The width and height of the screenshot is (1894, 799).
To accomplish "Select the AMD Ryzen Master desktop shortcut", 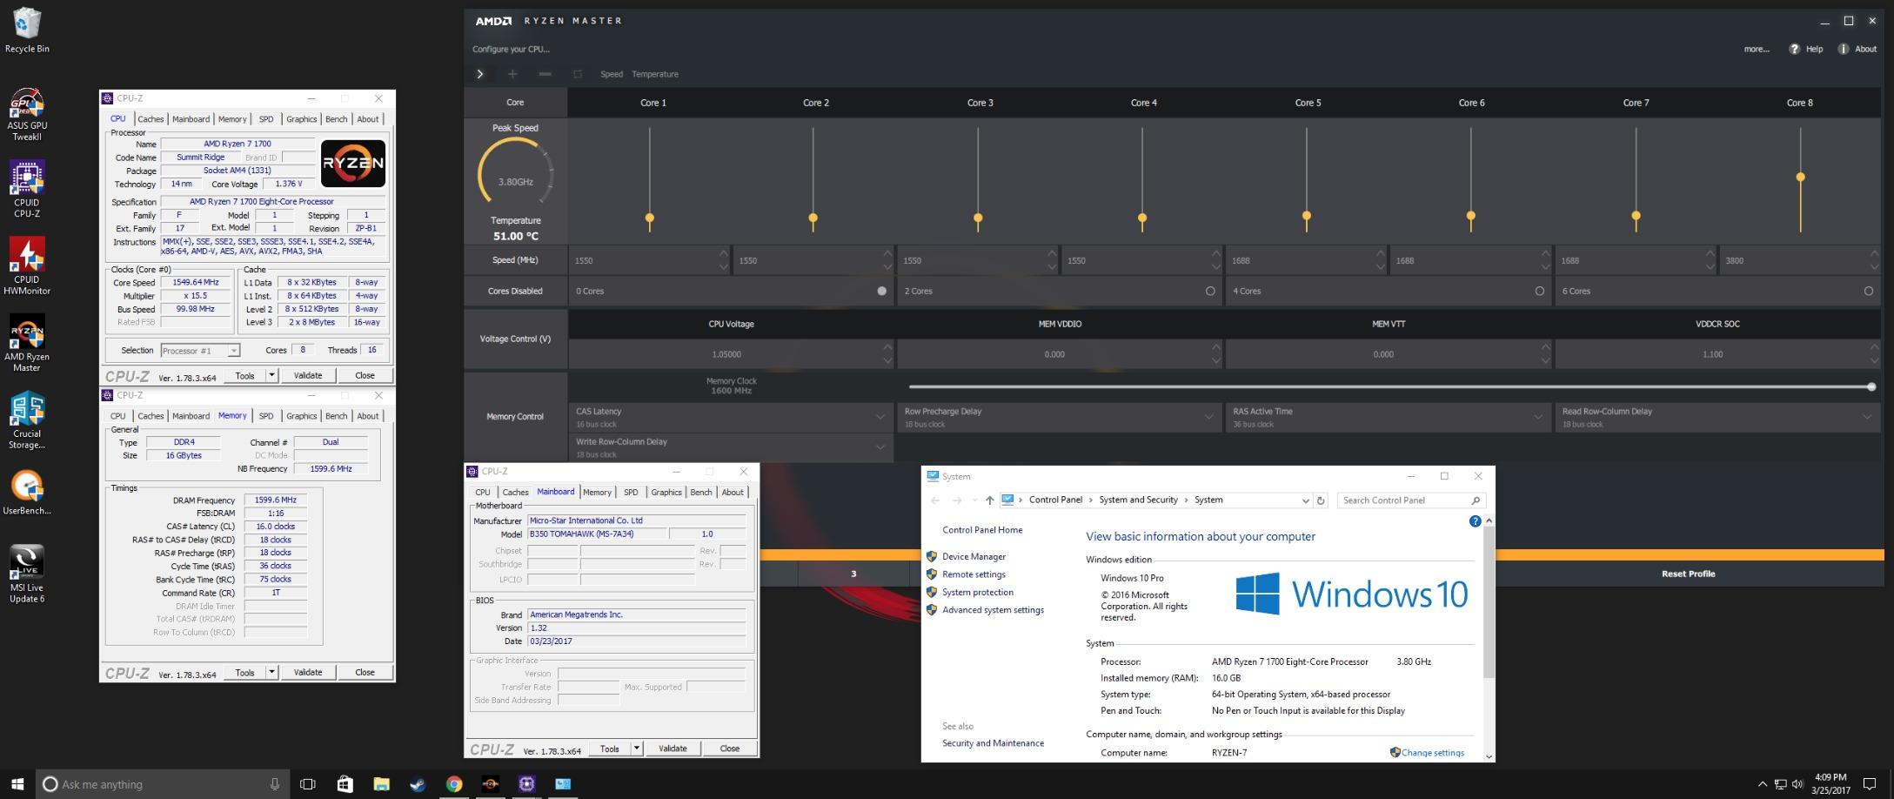I will [27, 343].
